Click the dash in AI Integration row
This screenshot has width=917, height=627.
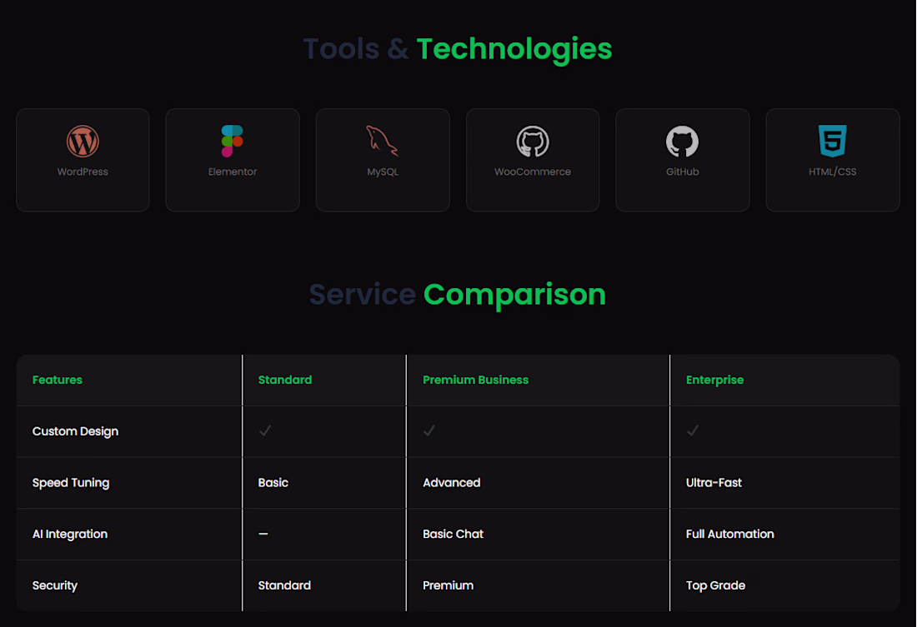coord(263,534)
